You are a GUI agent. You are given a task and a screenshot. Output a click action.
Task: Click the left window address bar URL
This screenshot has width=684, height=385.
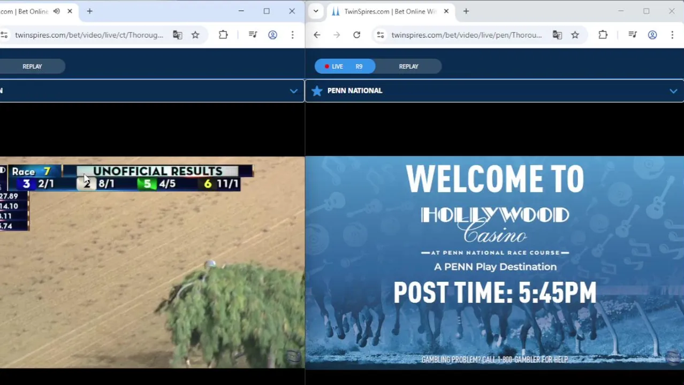pyautogui.click(x=89, y=35)
